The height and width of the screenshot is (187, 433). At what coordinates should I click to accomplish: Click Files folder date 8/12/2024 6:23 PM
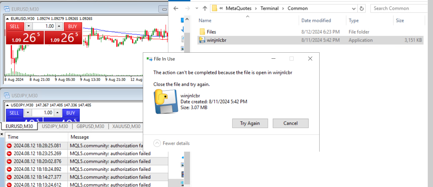pyautogui.click(x=320, y=32)
